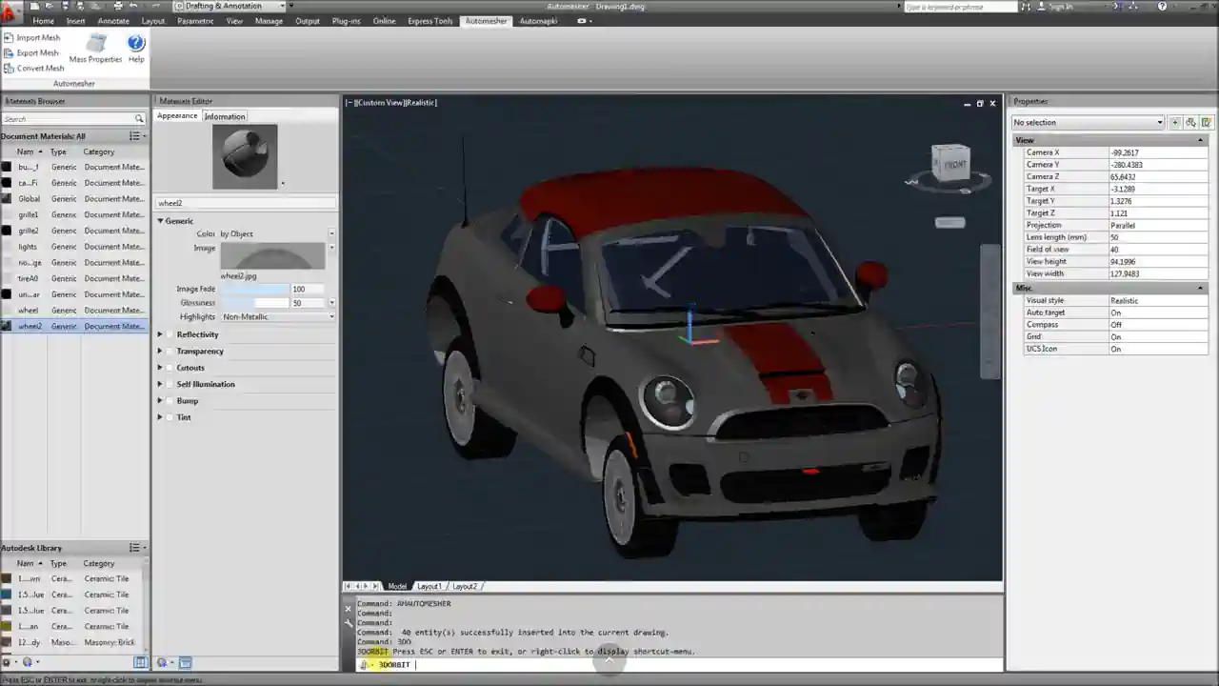Click the Help button on the ribbon
The height and width of the screenshot is (686, 1219).
(x=135, y=43)
